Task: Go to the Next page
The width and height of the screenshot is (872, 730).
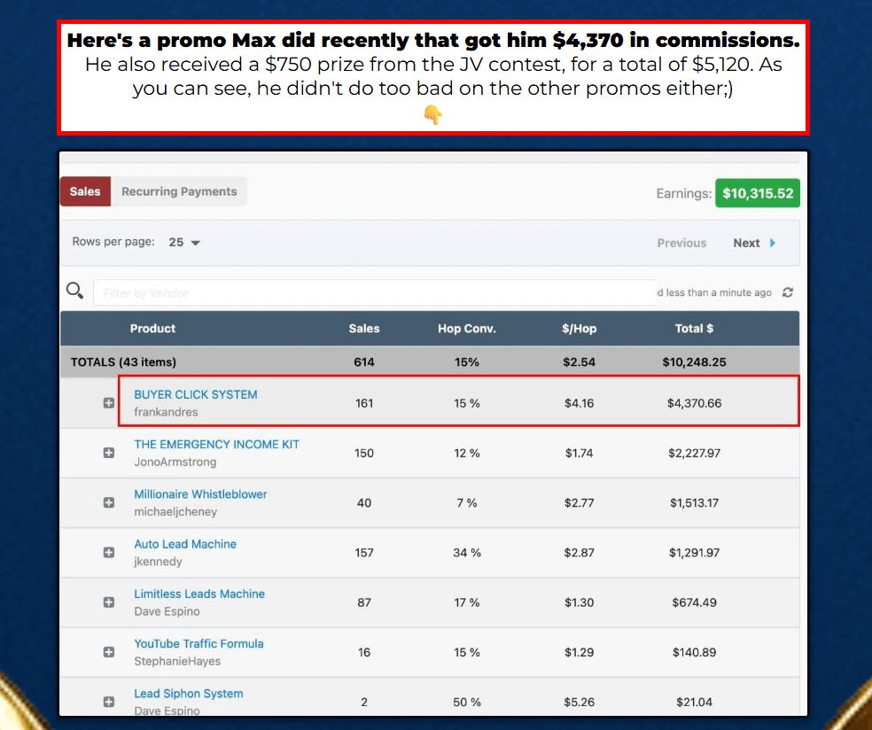Action: (x=753, y=243)
